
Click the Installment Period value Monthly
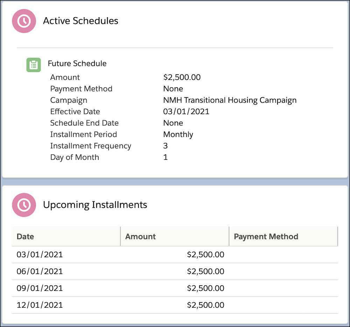pyautogui.click(x=178, y=135)
